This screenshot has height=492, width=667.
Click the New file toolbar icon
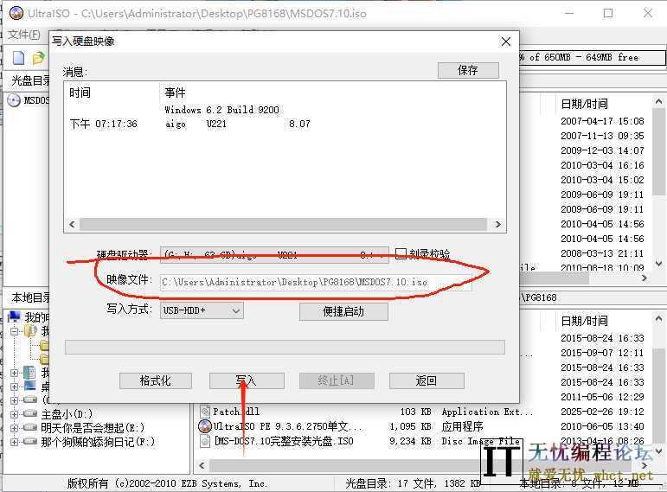point(18,58)
